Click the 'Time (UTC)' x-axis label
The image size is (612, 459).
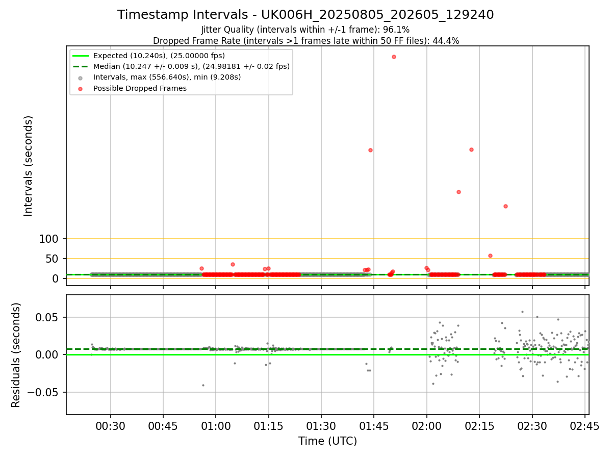pyautogui.click(x=327, y=441)
